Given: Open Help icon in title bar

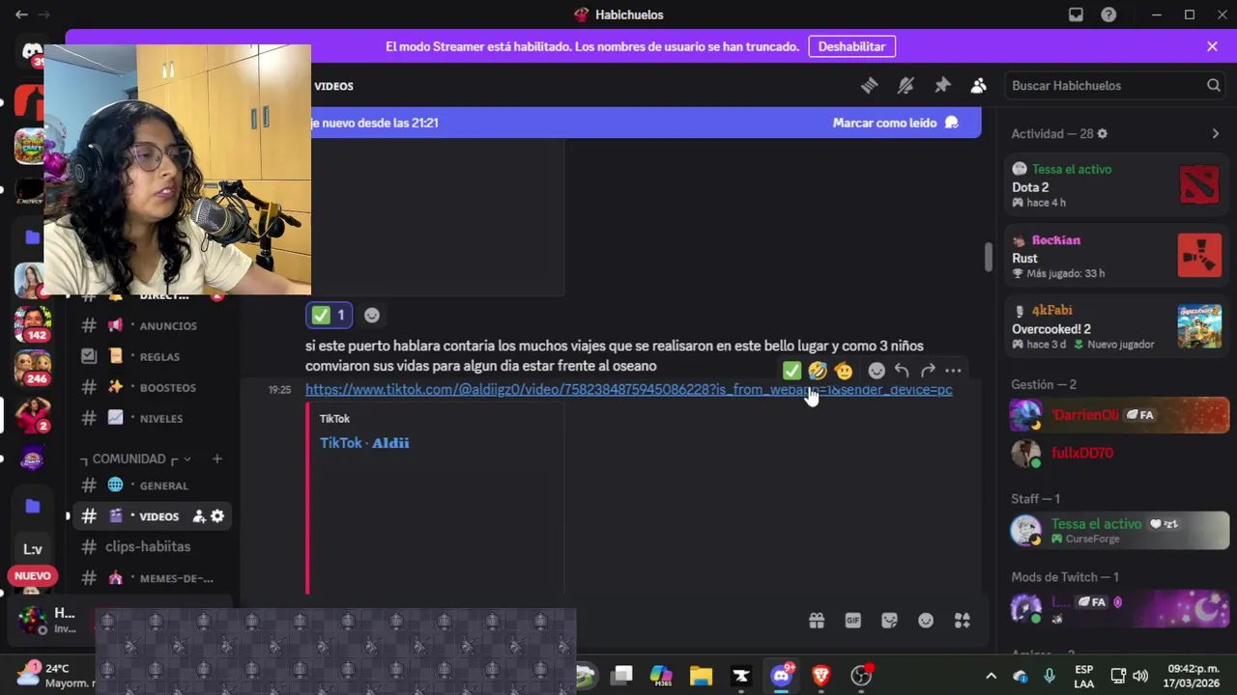Looking at the screenshot, I should 1108,14.
